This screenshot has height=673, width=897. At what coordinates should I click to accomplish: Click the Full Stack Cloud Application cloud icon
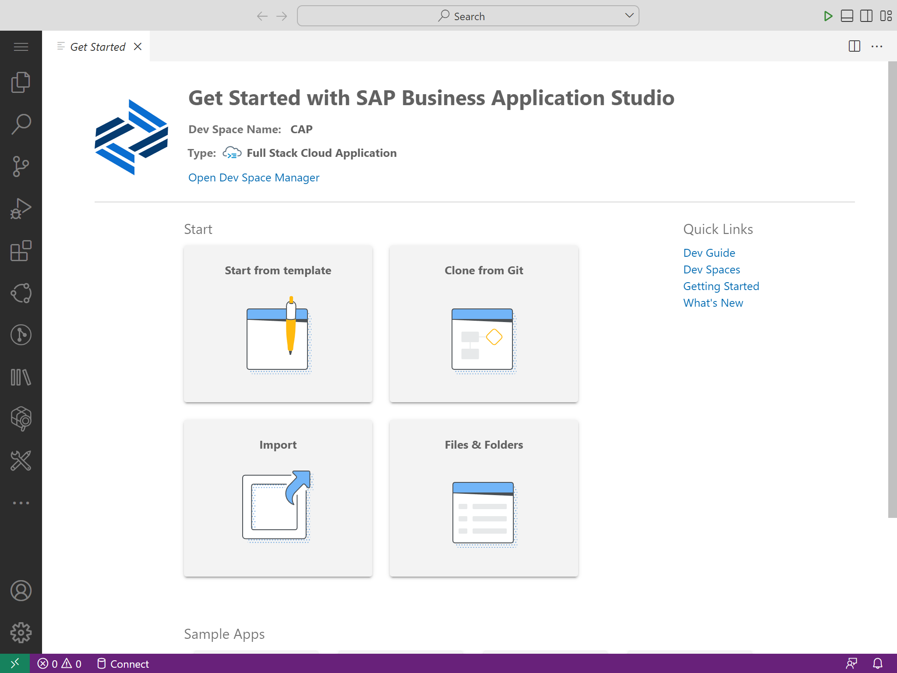(232, 153)
